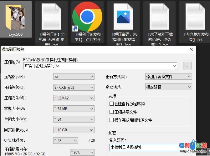Close the 添加到压缩包 dialog
Viewport: 210px width, 156px height.
click(x=191, y=49)
